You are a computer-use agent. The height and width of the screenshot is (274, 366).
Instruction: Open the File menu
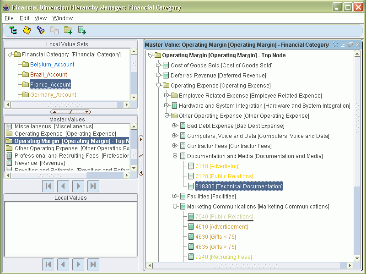(9, 18)
